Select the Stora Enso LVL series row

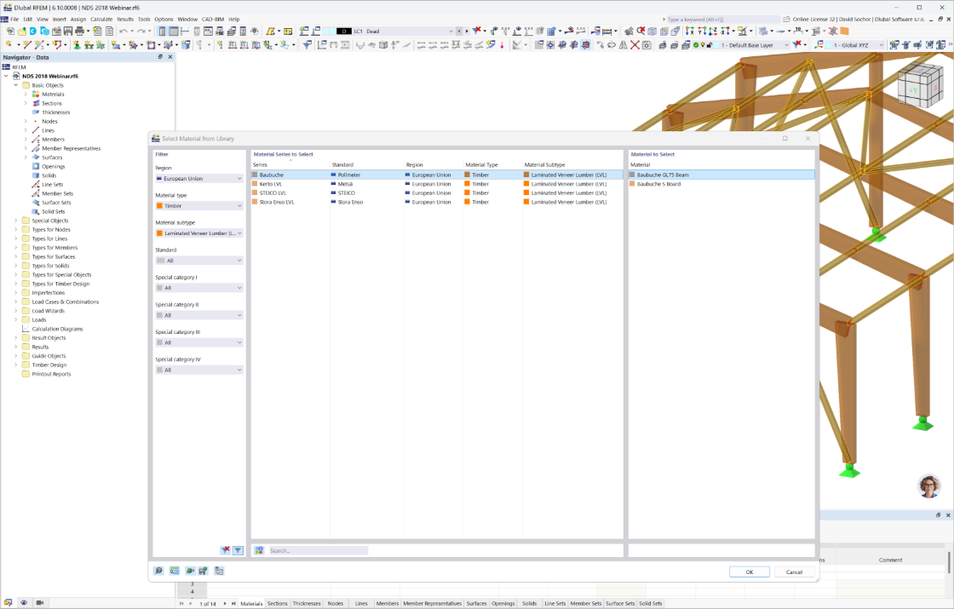pos(438,202)
